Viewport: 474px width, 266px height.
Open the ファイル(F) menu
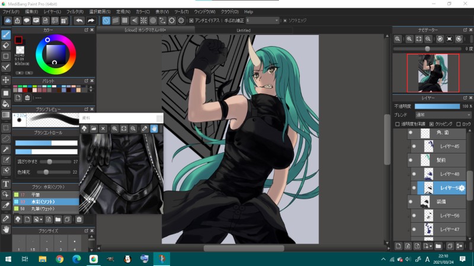pyautogui.click(x=11, y=12)
